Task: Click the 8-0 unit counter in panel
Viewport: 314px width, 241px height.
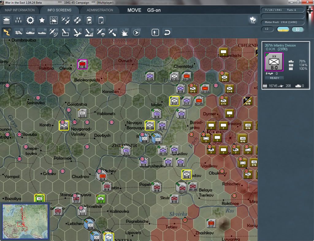Action: (x=274, y=62)
